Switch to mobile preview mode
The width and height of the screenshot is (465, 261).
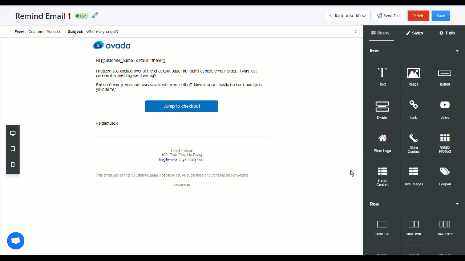tap(13, 165)
